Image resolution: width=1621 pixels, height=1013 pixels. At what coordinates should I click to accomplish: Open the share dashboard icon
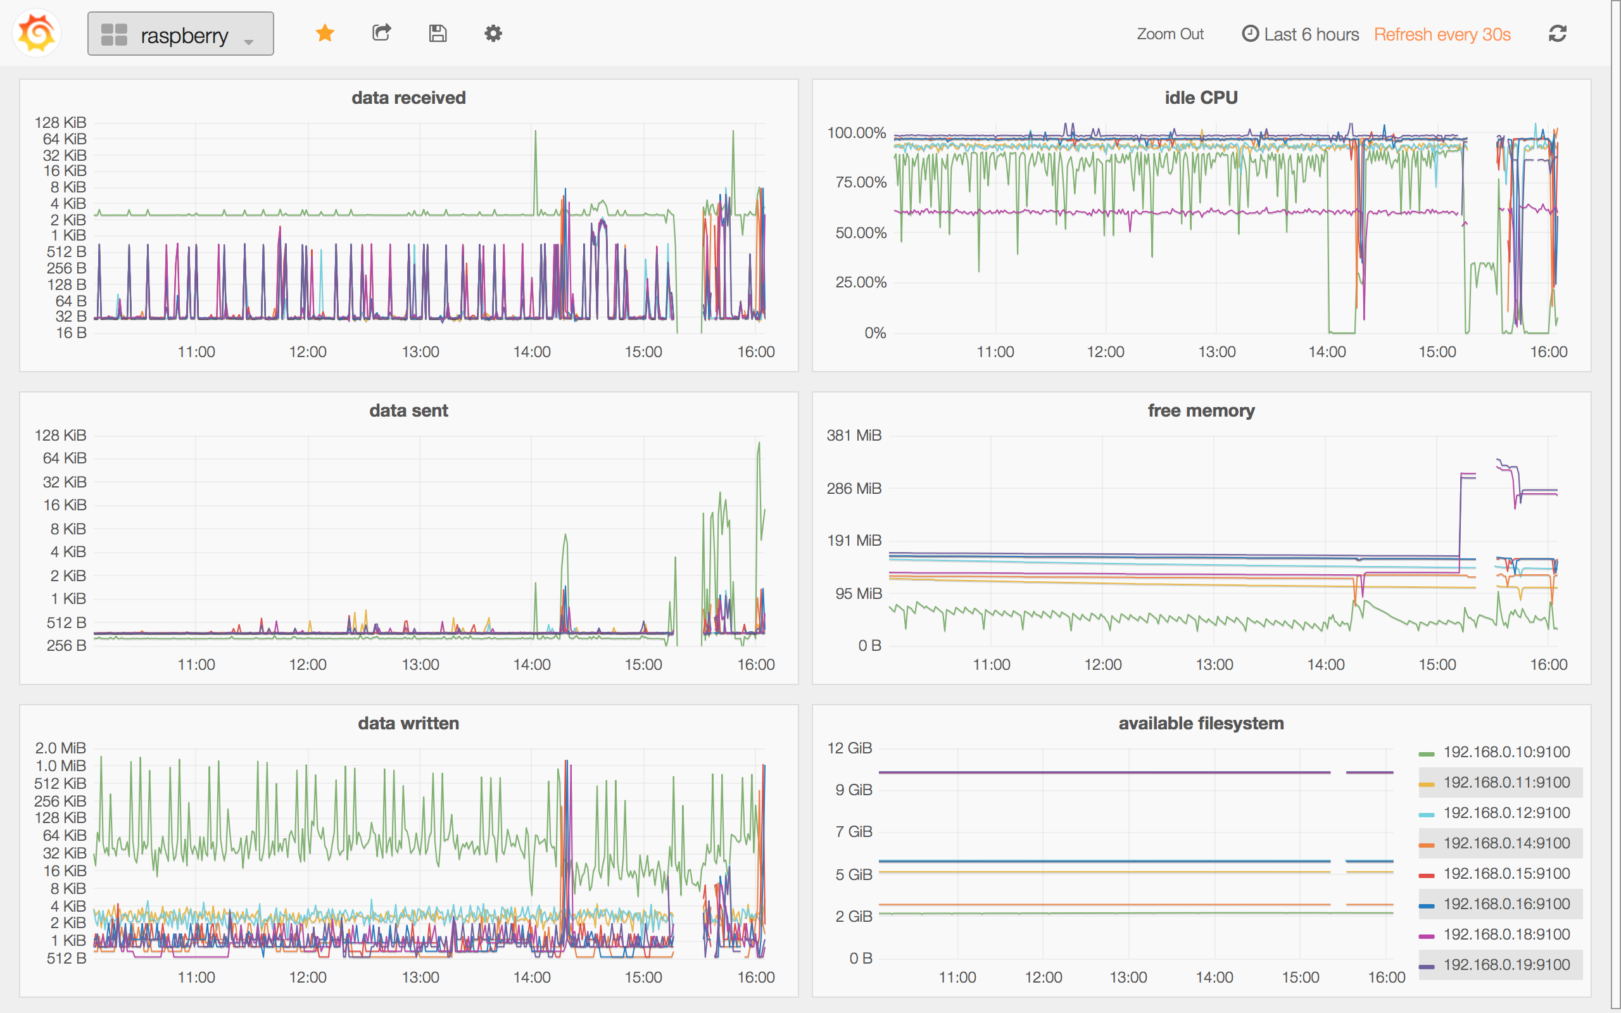[x=381, y=33]
